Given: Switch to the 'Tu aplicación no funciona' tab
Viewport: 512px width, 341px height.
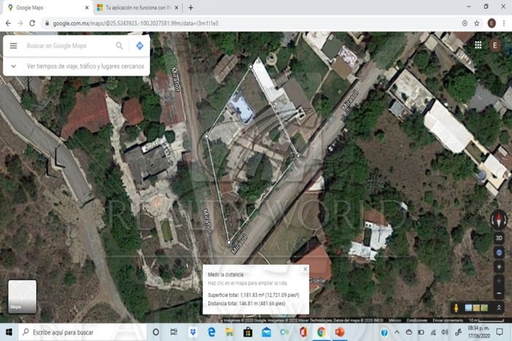Looking at the screenshot, I should (135, 7).
